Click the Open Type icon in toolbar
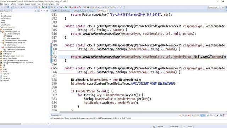This screenshot has height=128, width=227. (x=93, y=7)
